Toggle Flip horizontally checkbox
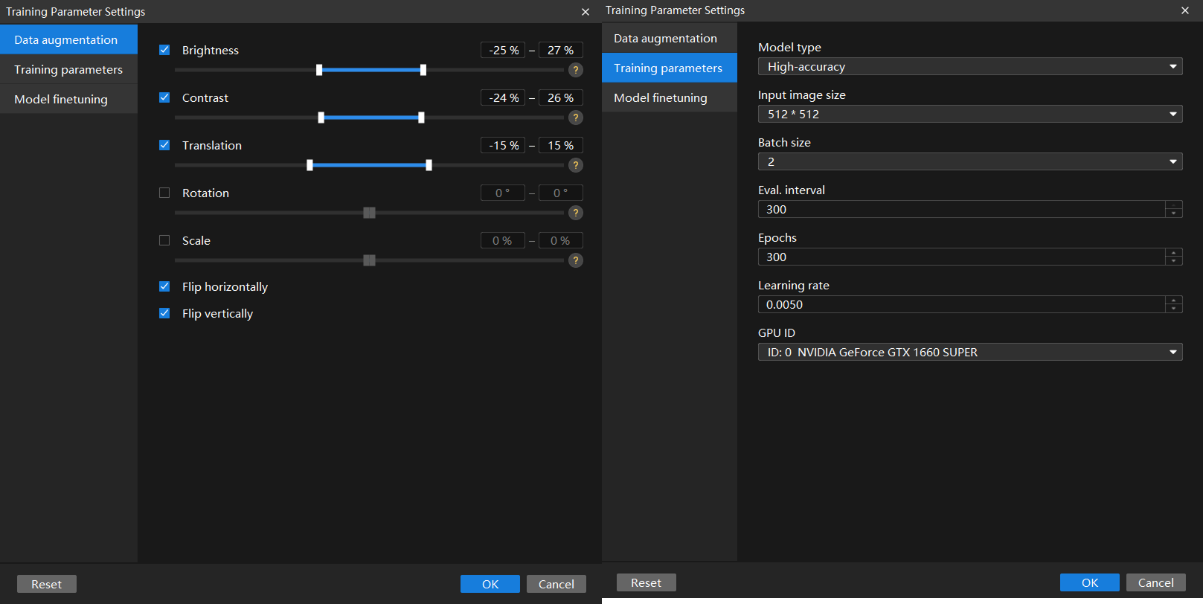 click(164, 286)
